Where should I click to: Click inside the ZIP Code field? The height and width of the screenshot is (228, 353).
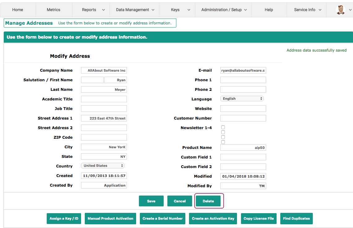[104, 137]
